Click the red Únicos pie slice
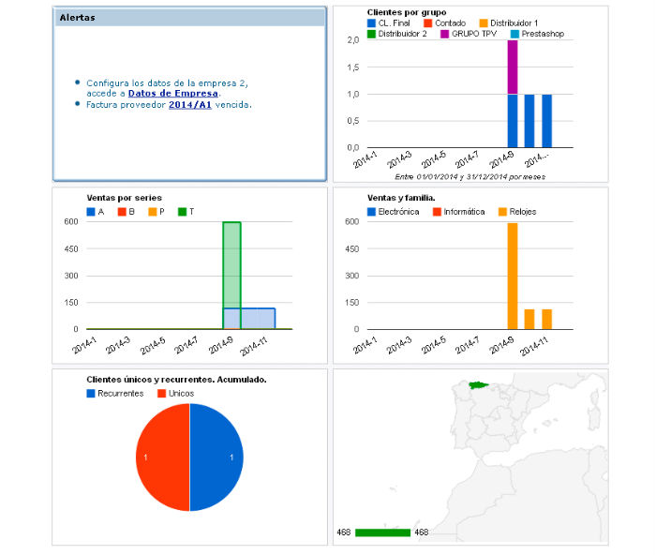The height and width of the screenshot is (555, 656). [161, 457]
